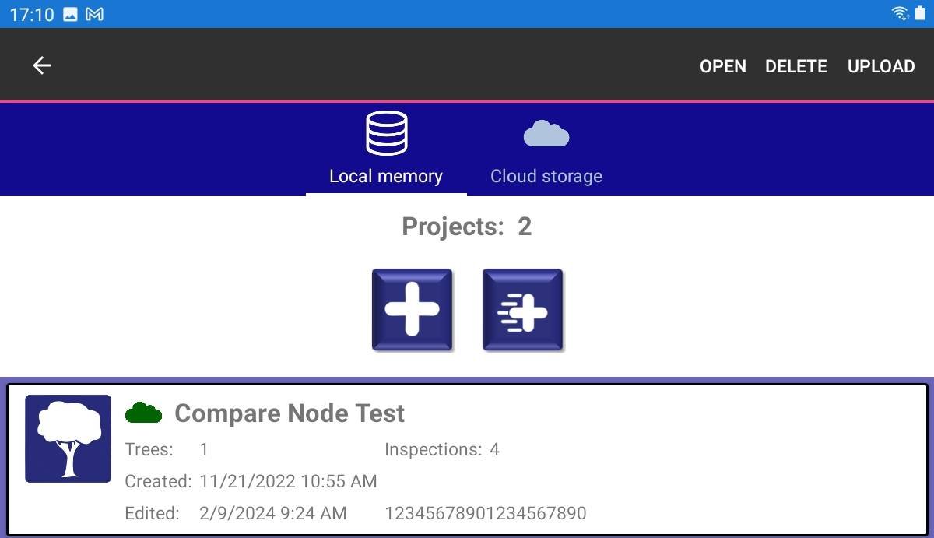This screenshot has height=538, width=934.
Task: Click the Local memory database icon
Action: [x=387, y=133]
